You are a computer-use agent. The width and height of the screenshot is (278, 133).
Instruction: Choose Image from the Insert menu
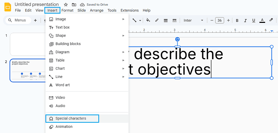pyautogui.click(x=87, y=19)
